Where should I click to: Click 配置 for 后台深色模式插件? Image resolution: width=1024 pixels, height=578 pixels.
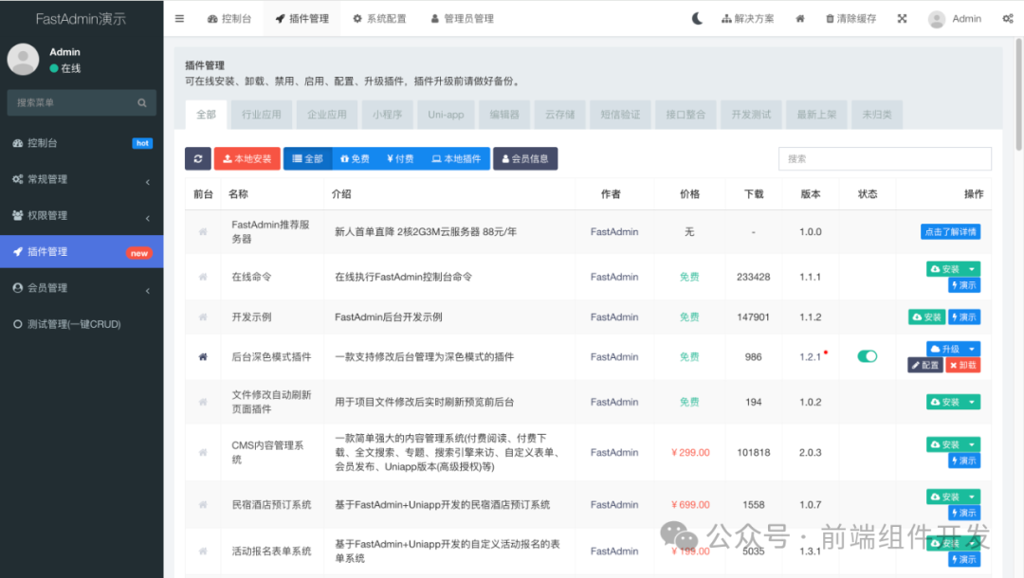point(925,366)
